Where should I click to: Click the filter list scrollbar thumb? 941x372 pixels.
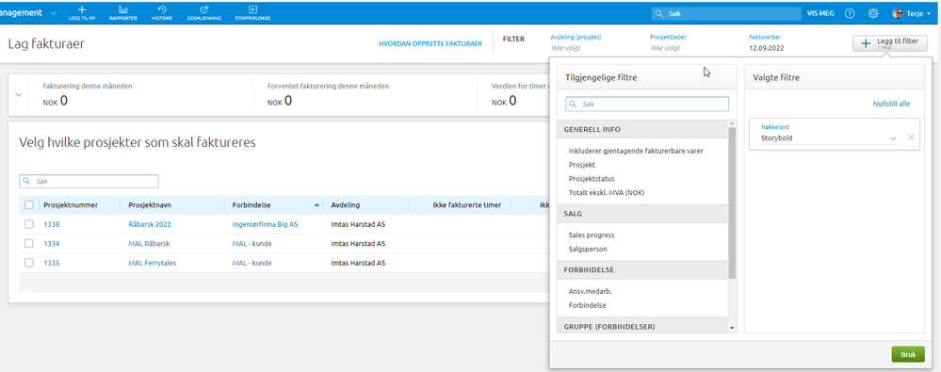pos(732,202)
